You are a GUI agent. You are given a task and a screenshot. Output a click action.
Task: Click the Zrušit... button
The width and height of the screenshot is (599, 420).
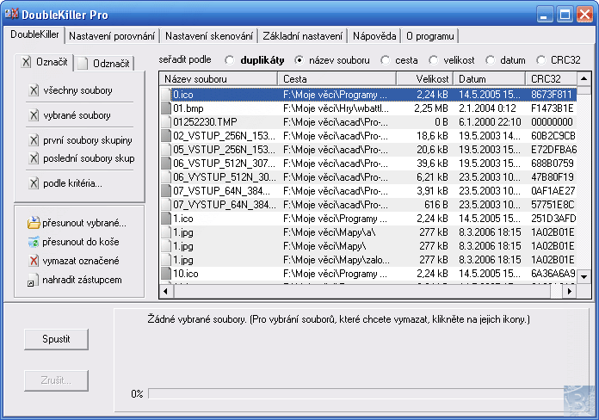(x=56, y=380)
